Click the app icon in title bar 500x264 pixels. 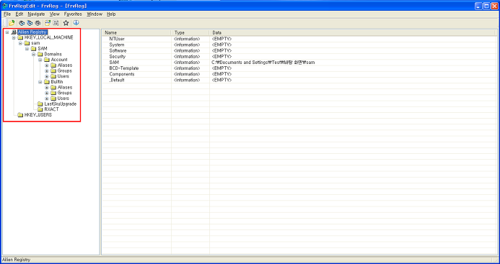[x=5, y=6]
